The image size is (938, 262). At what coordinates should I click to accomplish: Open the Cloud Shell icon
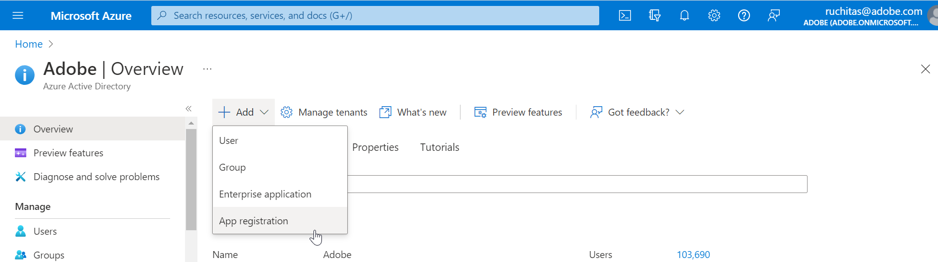[x=625, y=15]
